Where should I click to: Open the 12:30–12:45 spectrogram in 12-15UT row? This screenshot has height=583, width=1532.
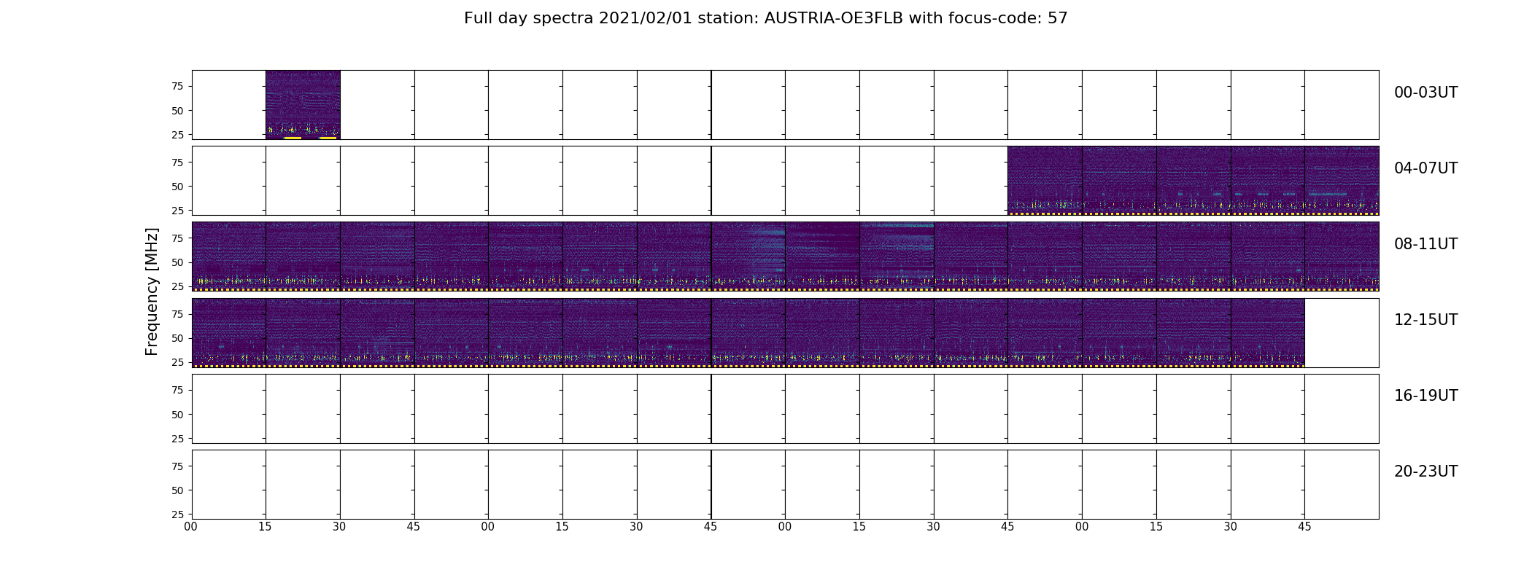click(377, 332)
